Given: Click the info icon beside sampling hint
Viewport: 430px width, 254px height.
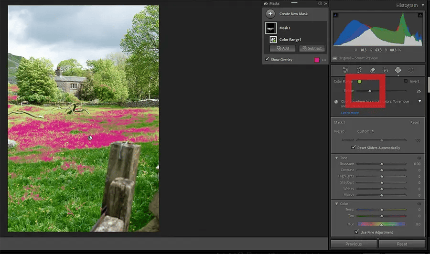Looking at the screenshot, I should [336, 102].
